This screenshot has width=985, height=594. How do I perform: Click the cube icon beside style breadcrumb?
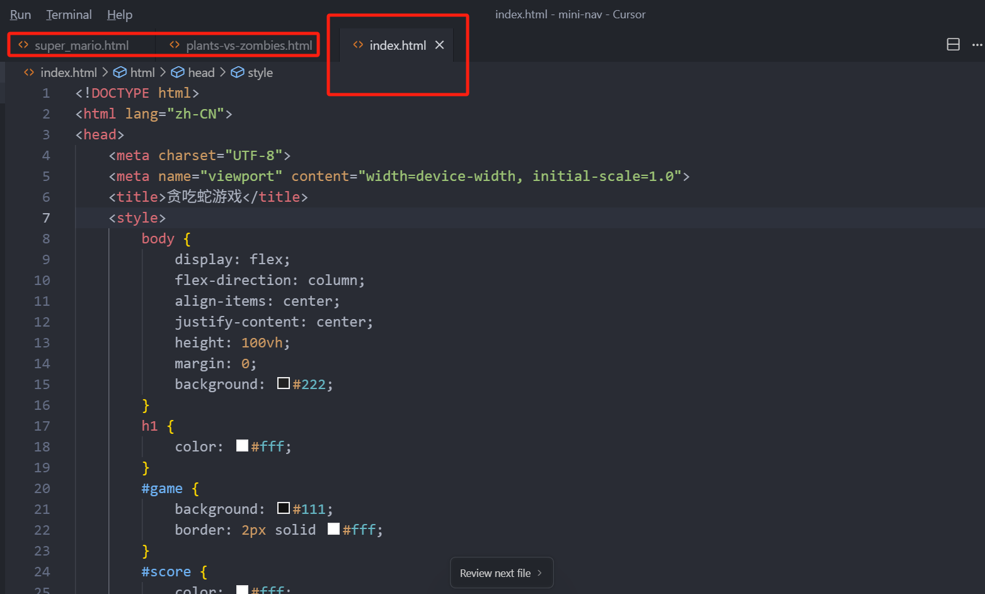click(238, 73)
